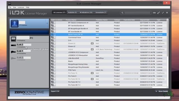
Task: Open the Help menu
Action: [27, 7]
